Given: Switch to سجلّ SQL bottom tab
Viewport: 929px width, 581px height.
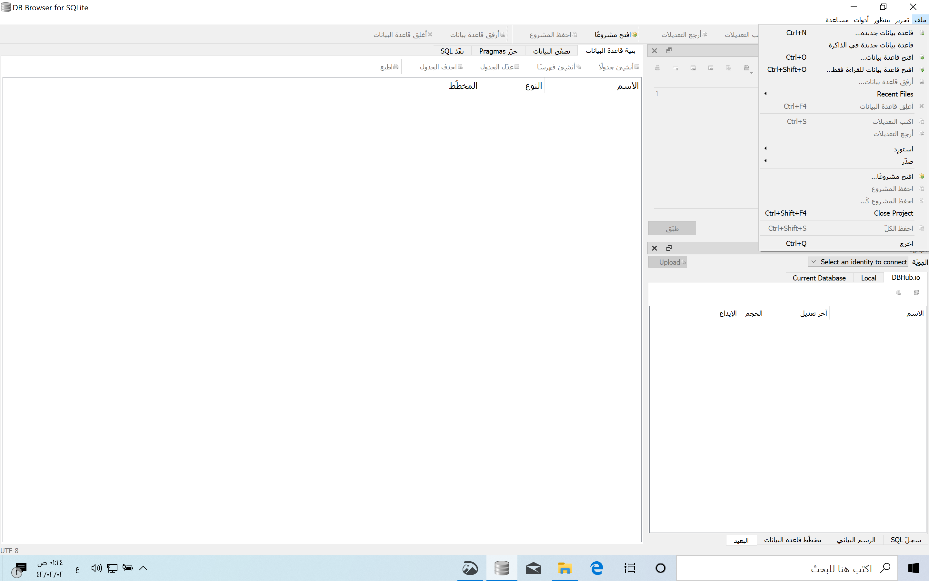Looking at the screenshot, I should click(x=905, y=540).
